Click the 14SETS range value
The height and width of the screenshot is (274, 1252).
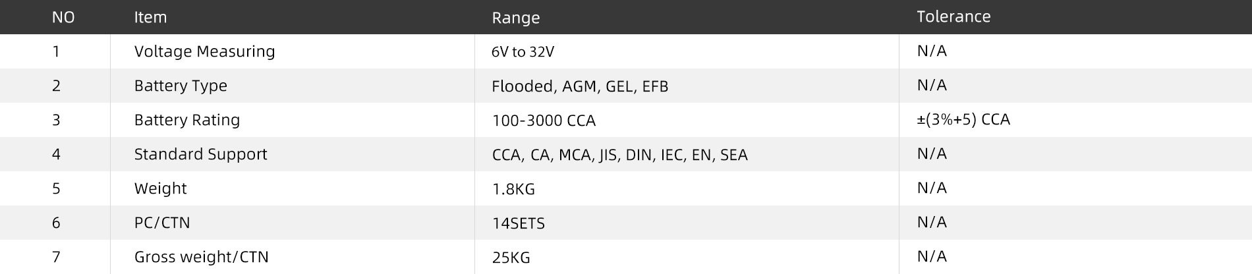coord(518,223)
